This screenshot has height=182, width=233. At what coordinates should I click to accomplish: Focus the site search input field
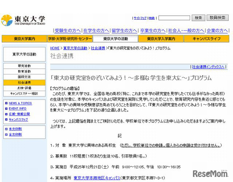(174, 18)
